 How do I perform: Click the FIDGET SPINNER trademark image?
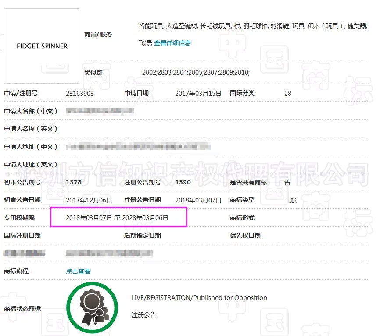tap(42, 46)
